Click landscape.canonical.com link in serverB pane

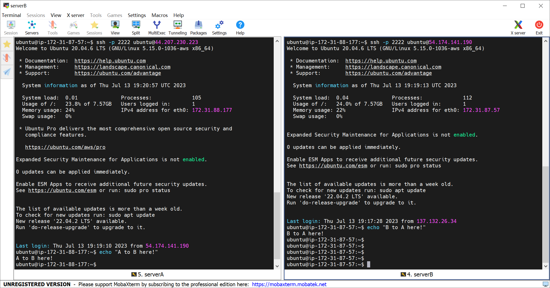tap(393, 67)
